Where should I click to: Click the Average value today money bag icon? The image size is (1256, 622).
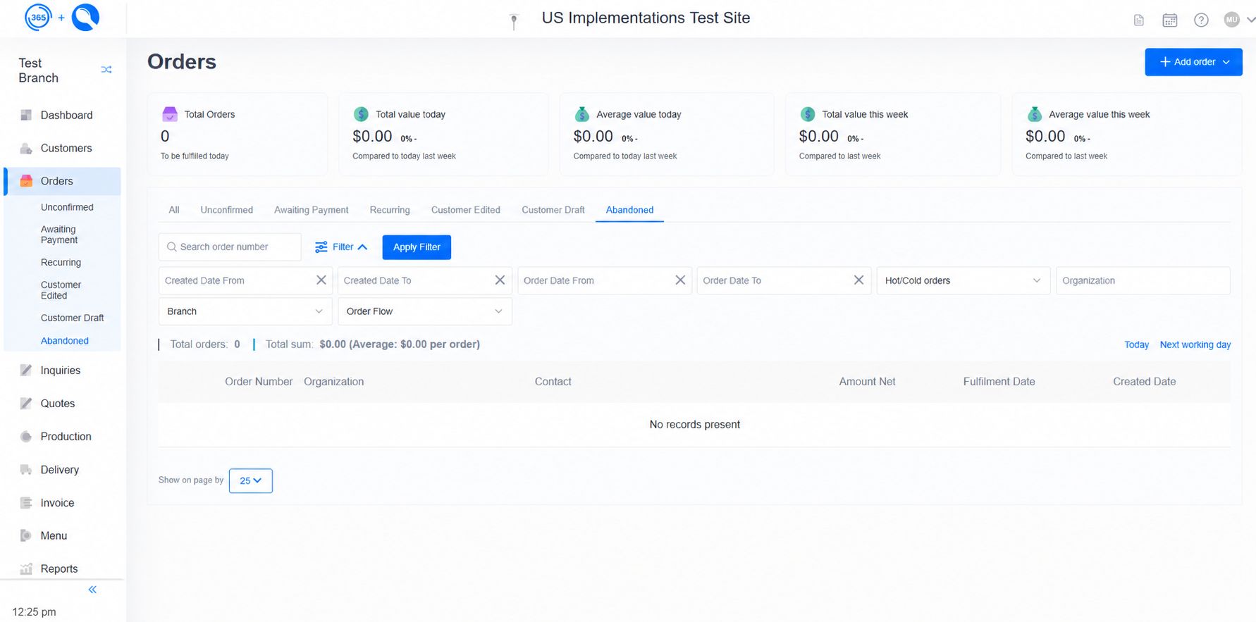pos(581,114)
